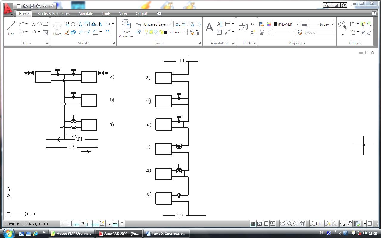Click the Save icon in Quick Access toolbar
The image size is (381, 238).
tap(32, 6)
